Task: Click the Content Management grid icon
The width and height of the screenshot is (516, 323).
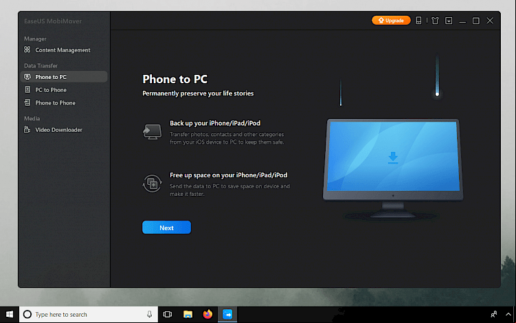Action: 27,49
